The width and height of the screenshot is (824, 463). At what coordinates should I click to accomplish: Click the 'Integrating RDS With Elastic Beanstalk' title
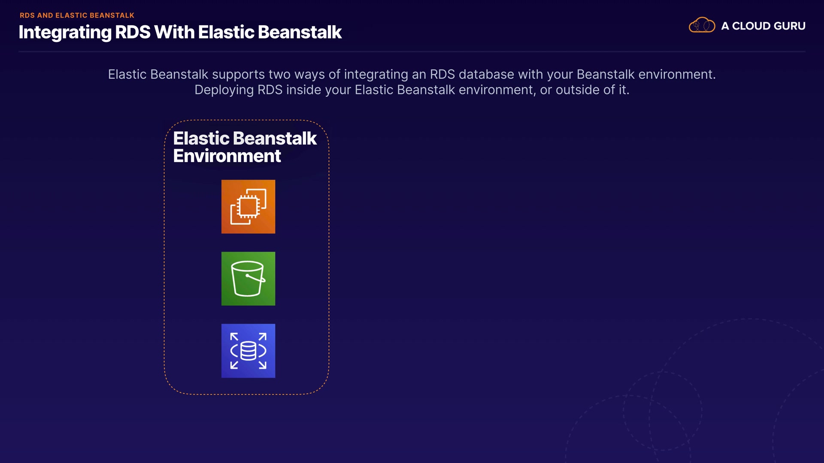[x=180, y=33]
